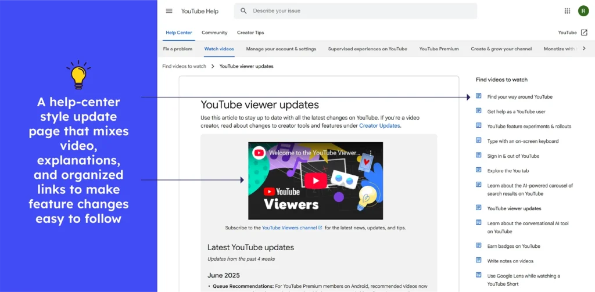Open Type with an on-screen keyboard
The height and width of the screenshot is (292, 595).
[x=522, y=141]
